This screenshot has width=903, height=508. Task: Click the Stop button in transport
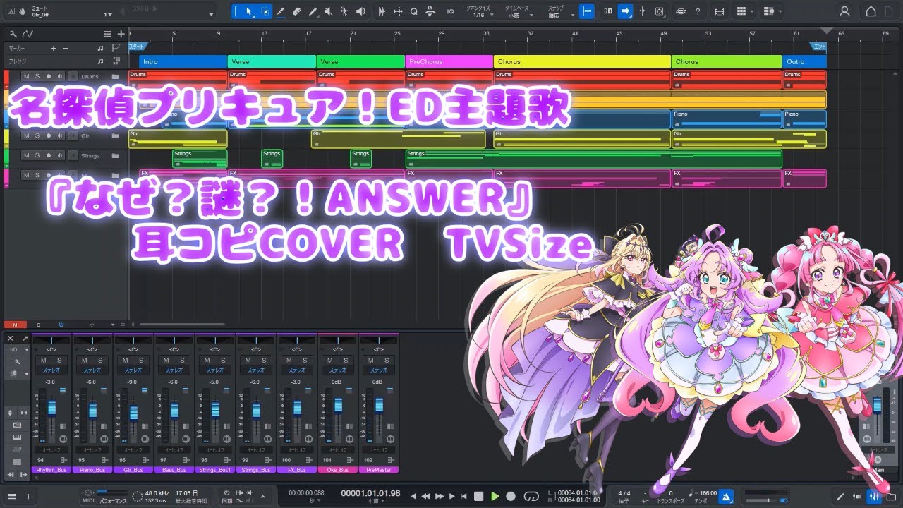click(479, 497)
